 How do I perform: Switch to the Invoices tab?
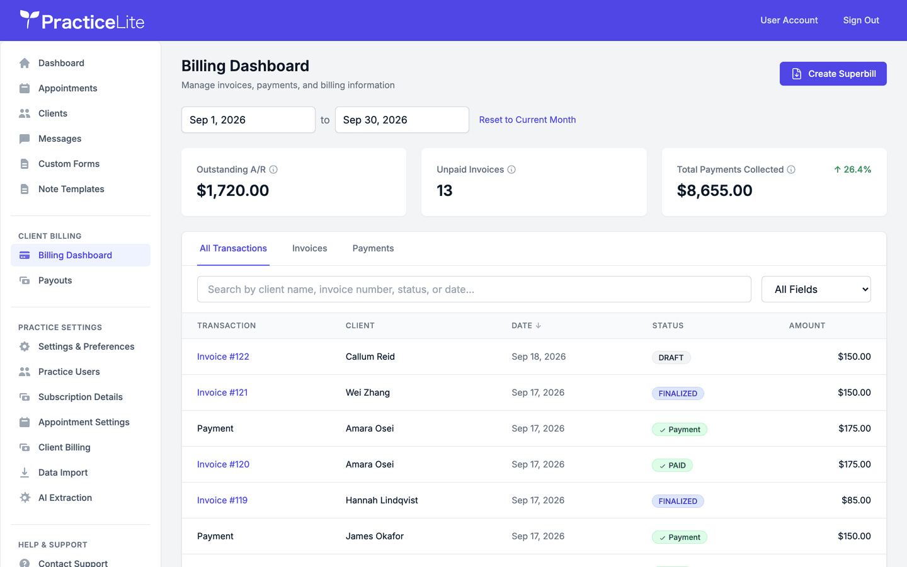pos(309,248)
